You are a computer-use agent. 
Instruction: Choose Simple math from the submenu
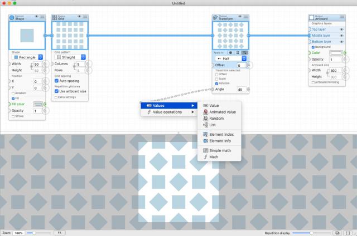coord(219,150)
